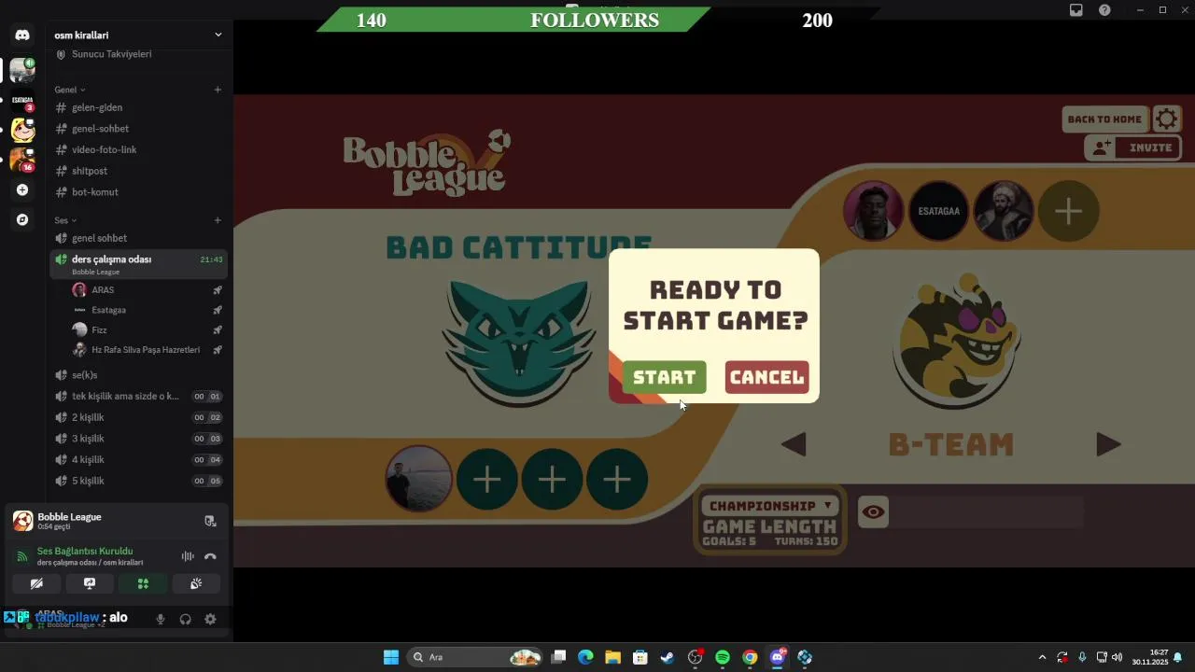The width and height of the screenshot is (1195, 672).
Task: Open the gelen-giden text channel
Action: click(x=138, y=107)
